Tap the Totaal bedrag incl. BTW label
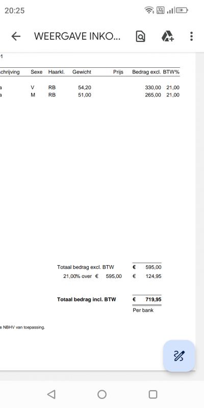204x408 pixels. pyautogui.click(x=86, y=299)
